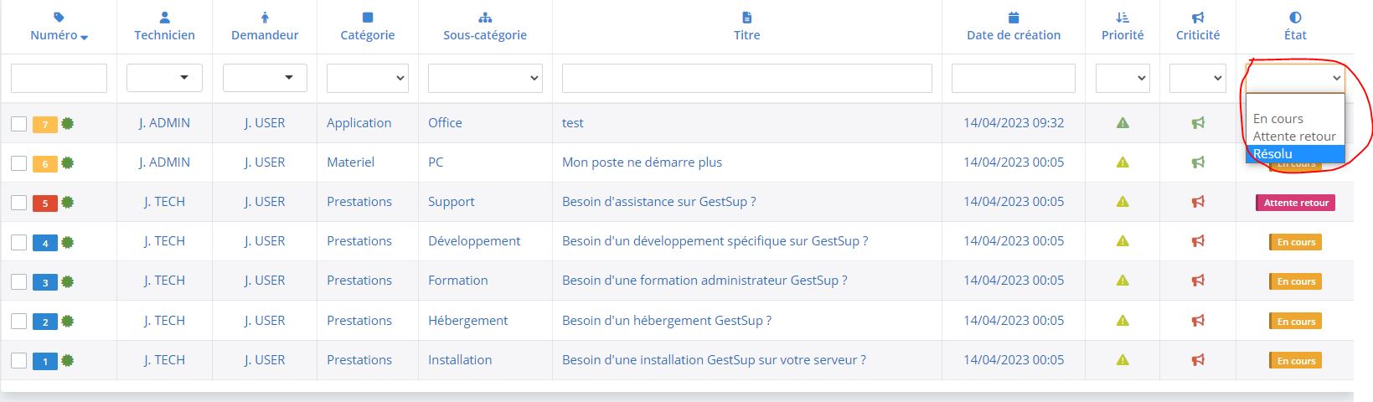Open the Priorité filter dropdown
Screen dimensions: 1373x402
1123,78
